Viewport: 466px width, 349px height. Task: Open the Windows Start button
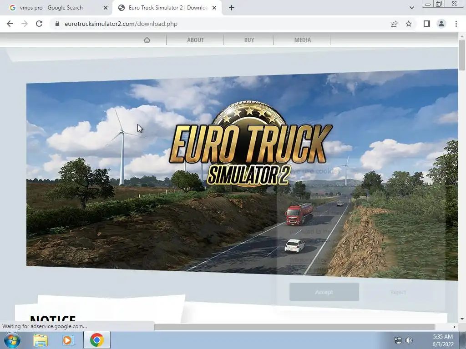point(12,340)
